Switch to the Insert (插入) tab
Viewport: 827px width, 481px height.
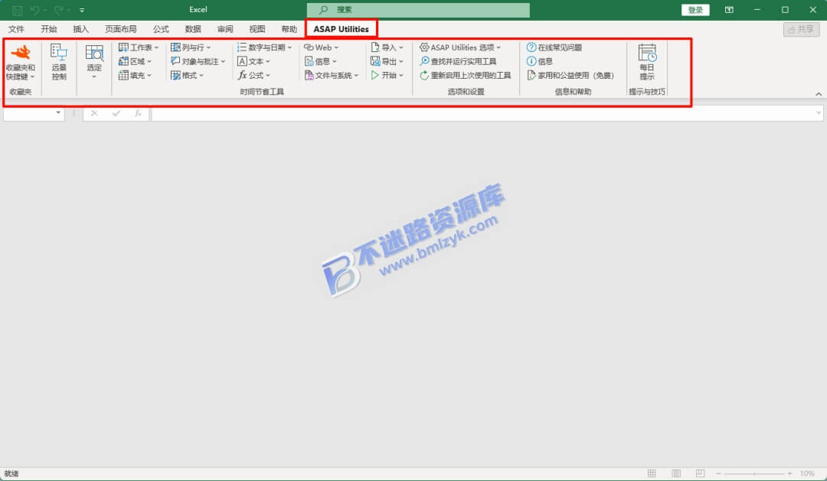(80, 29)
